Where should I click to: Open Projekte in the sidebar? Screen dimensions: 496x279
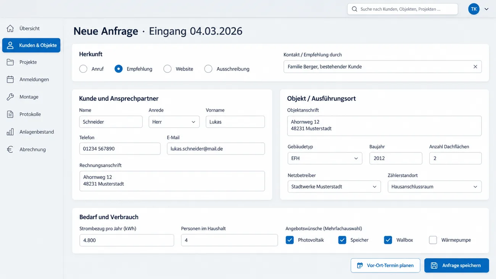click(x=31, y=62)
